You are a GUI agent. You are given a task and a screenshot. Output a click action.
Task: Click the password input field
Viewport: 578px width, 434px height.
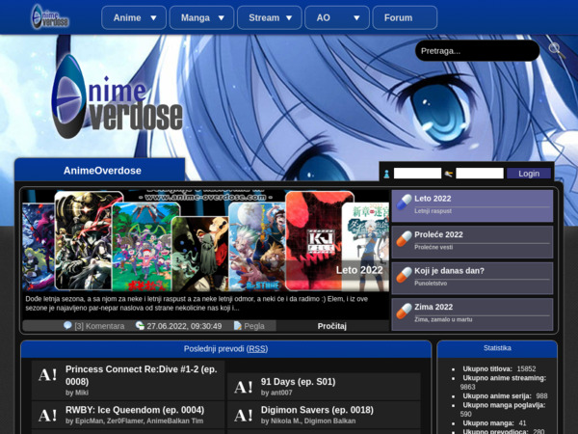tap(480, 173)
